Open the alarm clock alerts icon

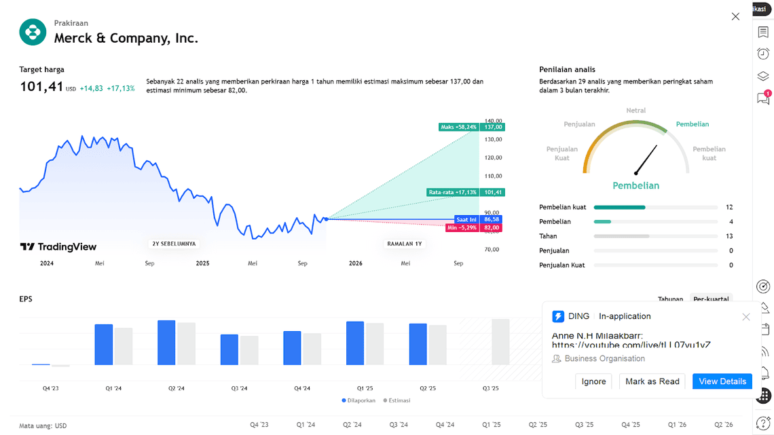coord(763,54)
